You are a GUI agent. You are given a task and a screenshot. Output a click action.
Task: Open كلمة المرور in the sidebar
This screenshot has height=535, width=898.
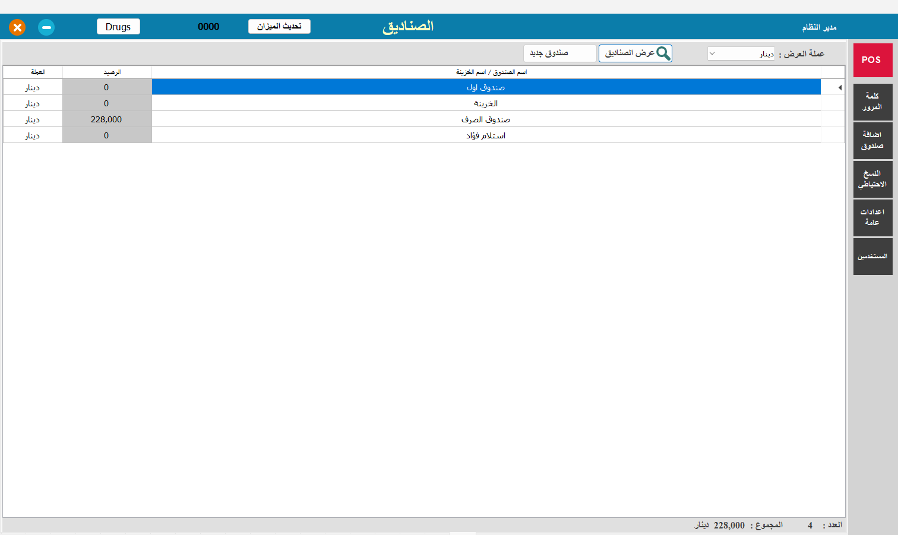point(872,102)
